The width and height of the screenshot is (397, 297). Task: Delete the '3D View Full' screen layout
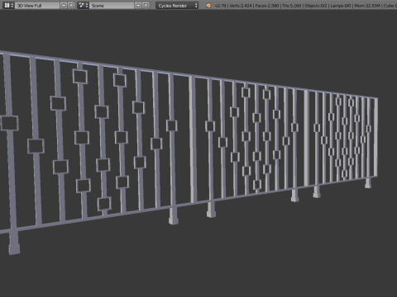71,5
